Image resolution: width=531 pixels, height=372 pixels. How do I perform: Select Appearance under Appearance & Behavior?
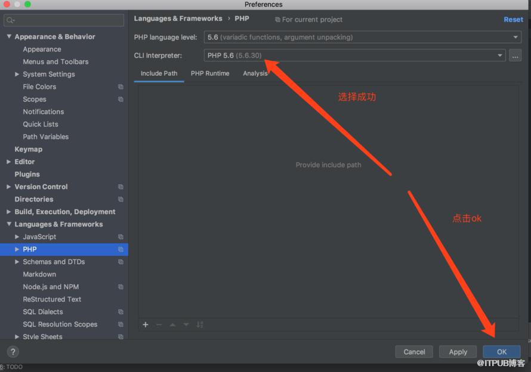coord(42,49)
